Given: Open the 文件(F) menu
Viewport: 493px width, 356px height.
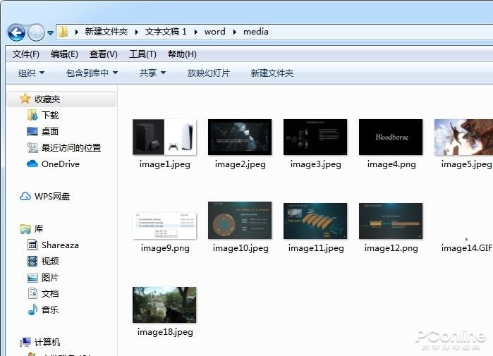Looking at the screenshot, I should pyautogui.click(x=26, y=54).
